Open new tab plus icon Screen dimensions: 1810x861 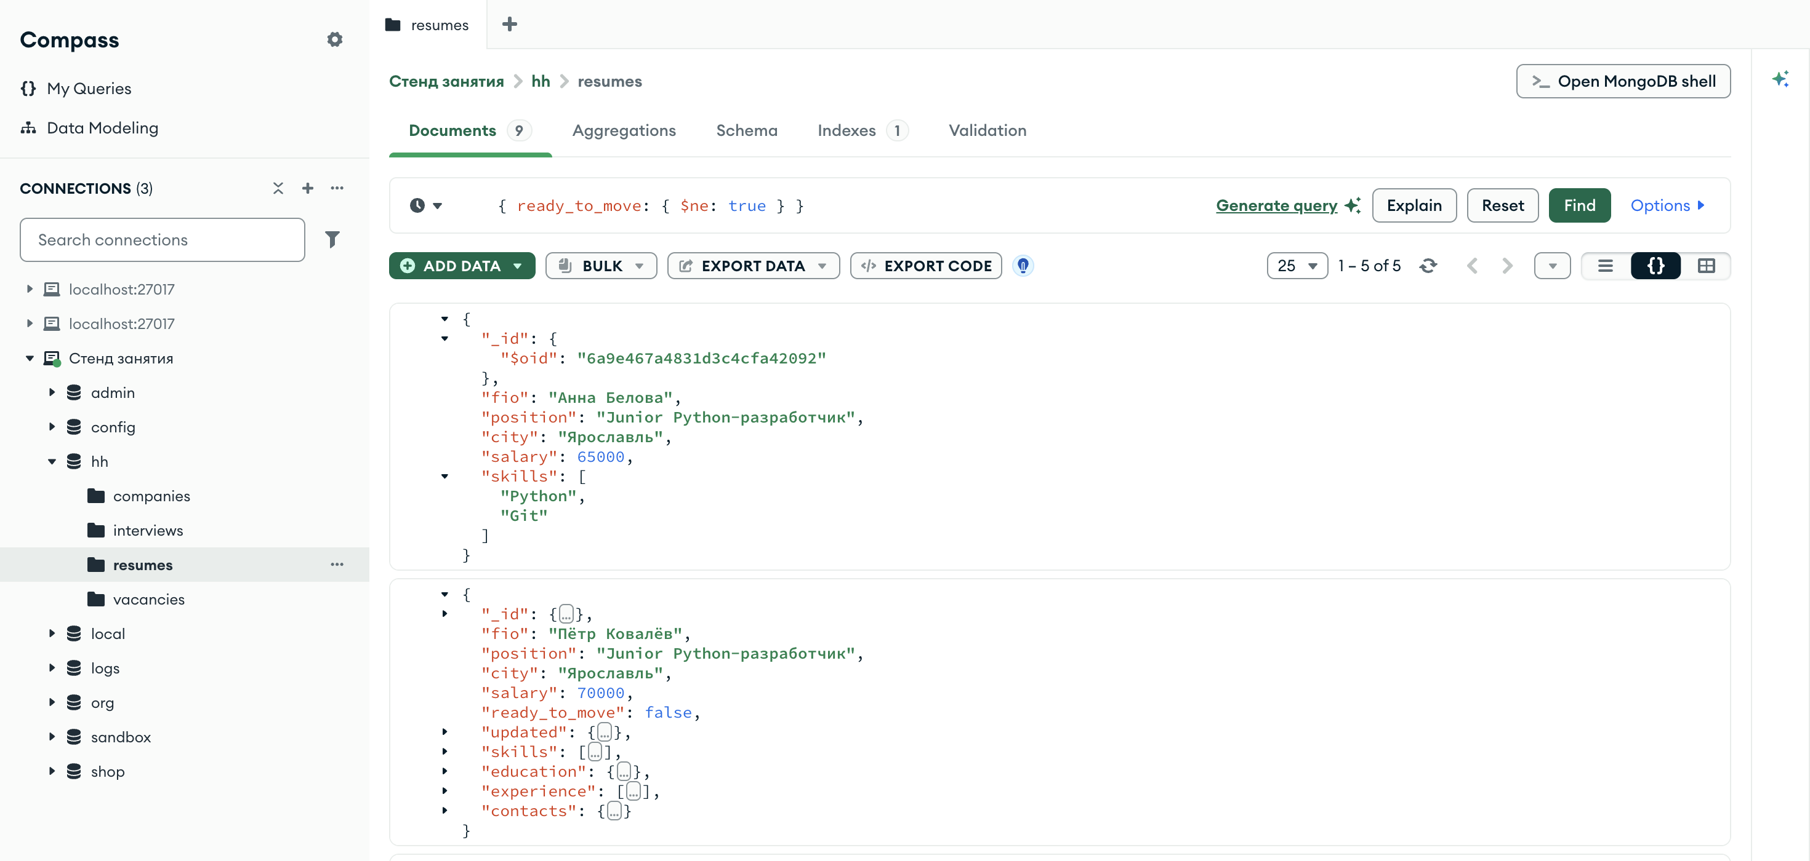[510, 25]
